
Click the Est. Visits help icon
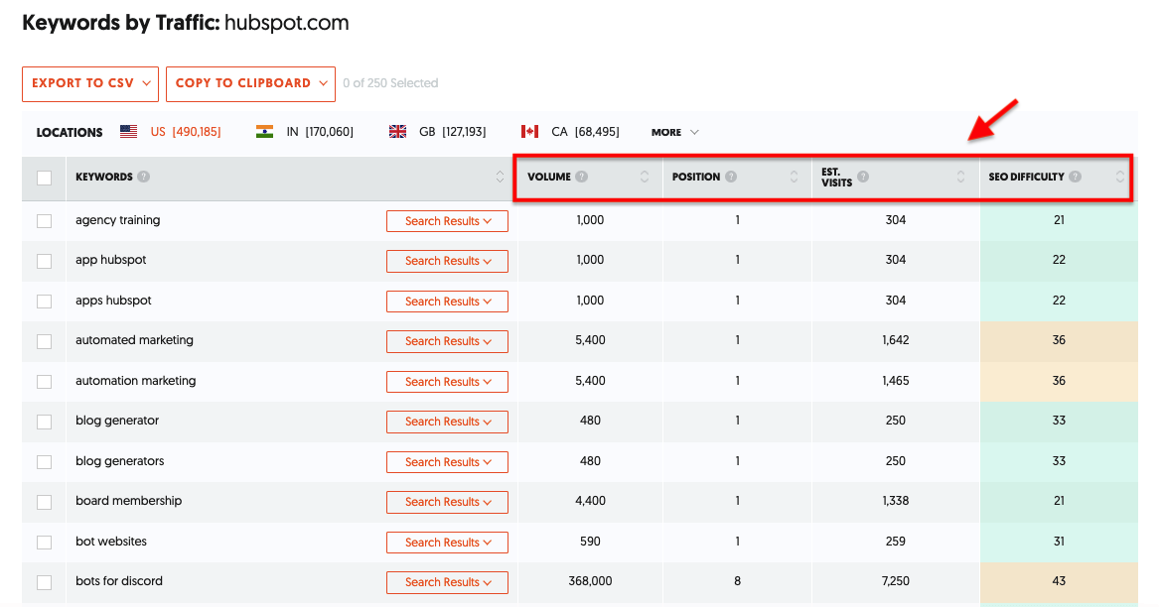863,178
